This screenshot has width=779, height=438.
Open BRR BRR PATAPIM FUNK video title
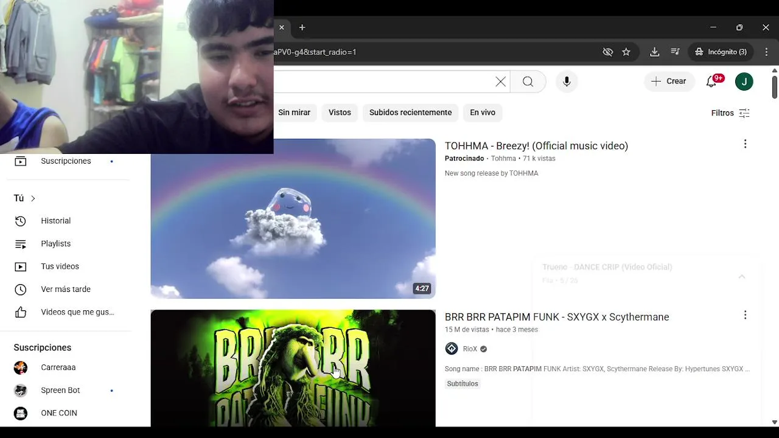tap(557, 317)
